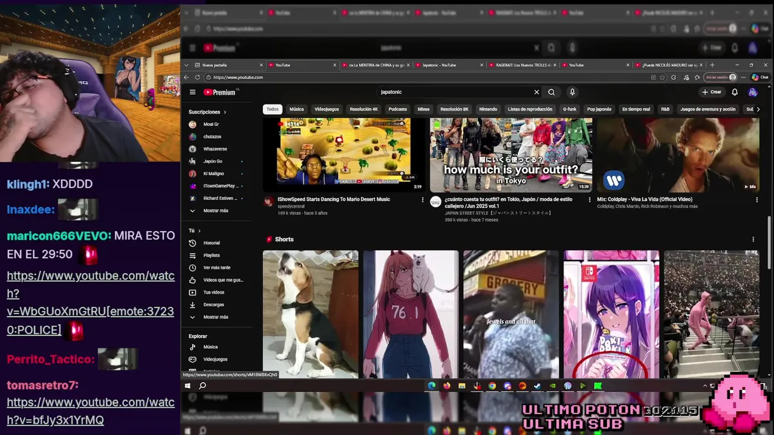Expand Mostrar más below Descargas

(x=216, y=317)
